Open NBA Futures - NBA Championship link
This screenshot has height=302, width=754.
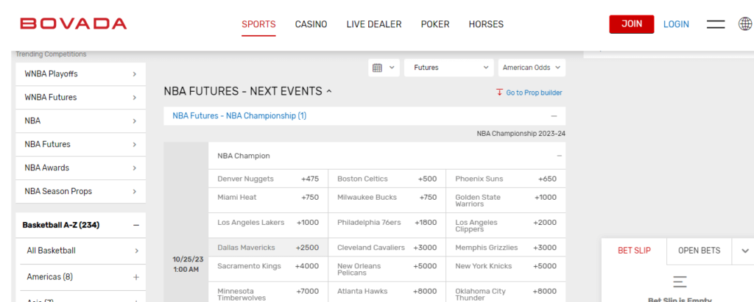(x=239, y=116)
